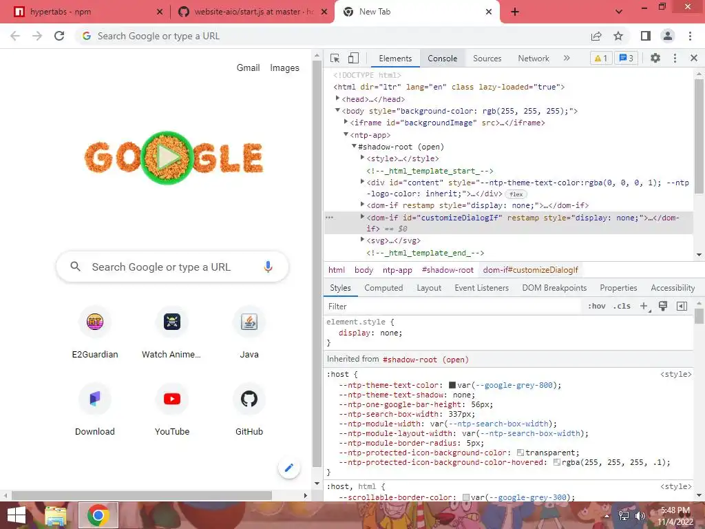This screenshot has height=529, width=705.
Task: Open the Layout tab
Action: [429, 288]
